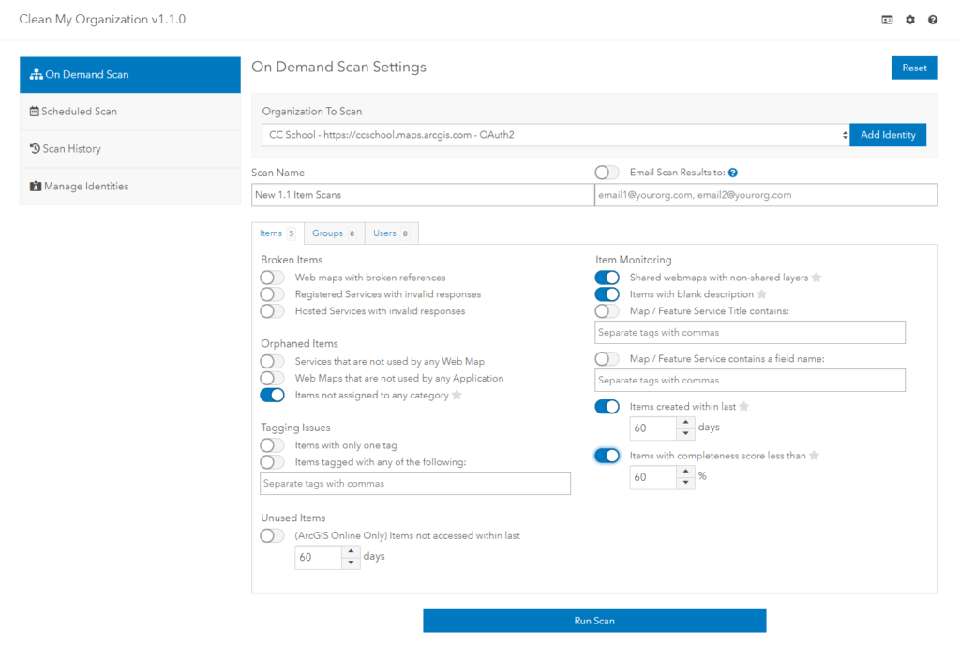Enable Web maps with broken references toggle
Viewport: 960px width, 646px height.
pyautogui.click(x=272, y=278)
